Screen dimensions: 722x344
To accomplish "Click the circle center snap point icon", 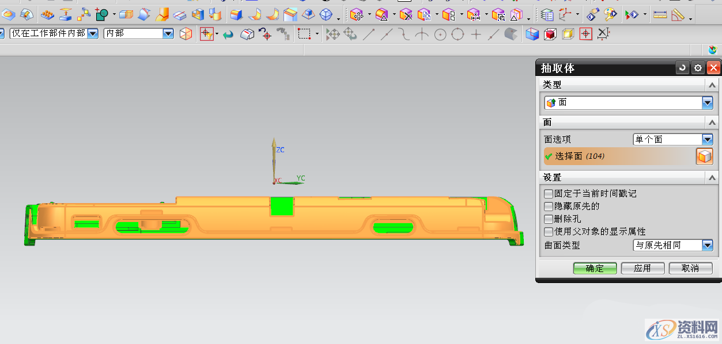I will pos(440,35).
